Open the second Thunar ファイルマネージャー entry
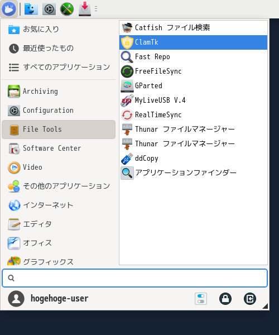 click(193, 144)
